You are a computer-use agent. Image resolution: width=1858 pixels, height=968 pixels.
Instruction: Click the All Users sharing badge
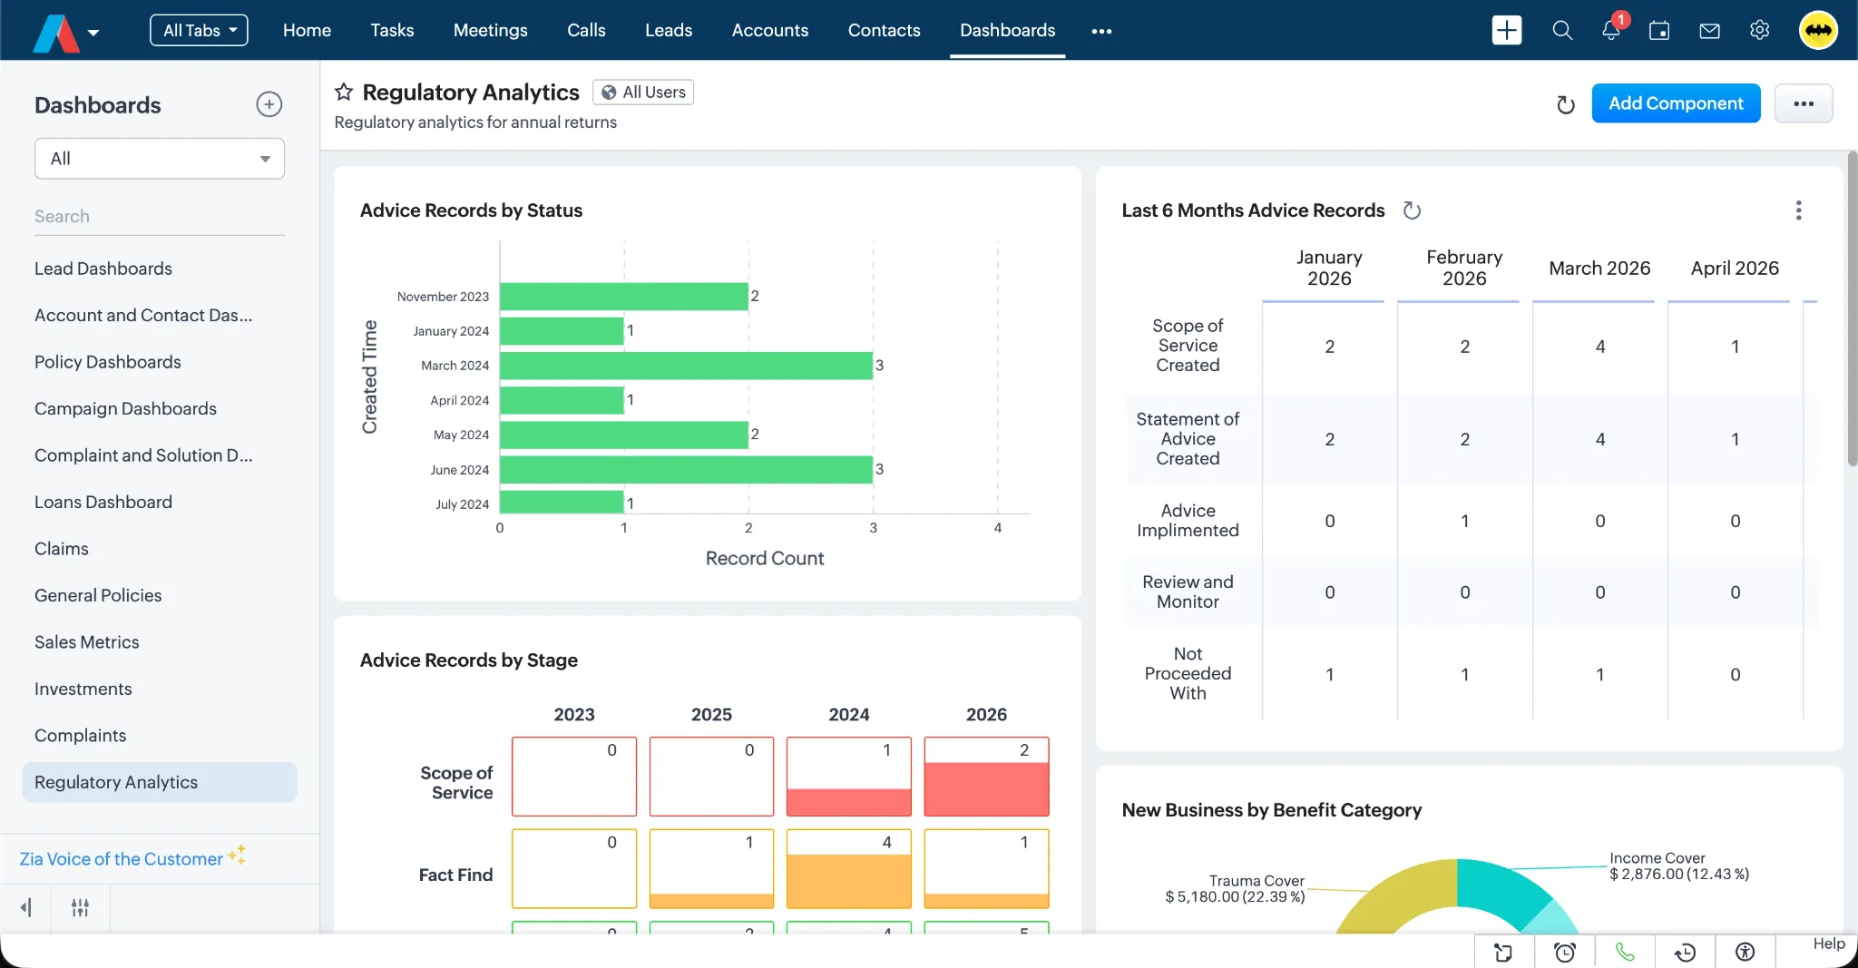coord(643,92)
